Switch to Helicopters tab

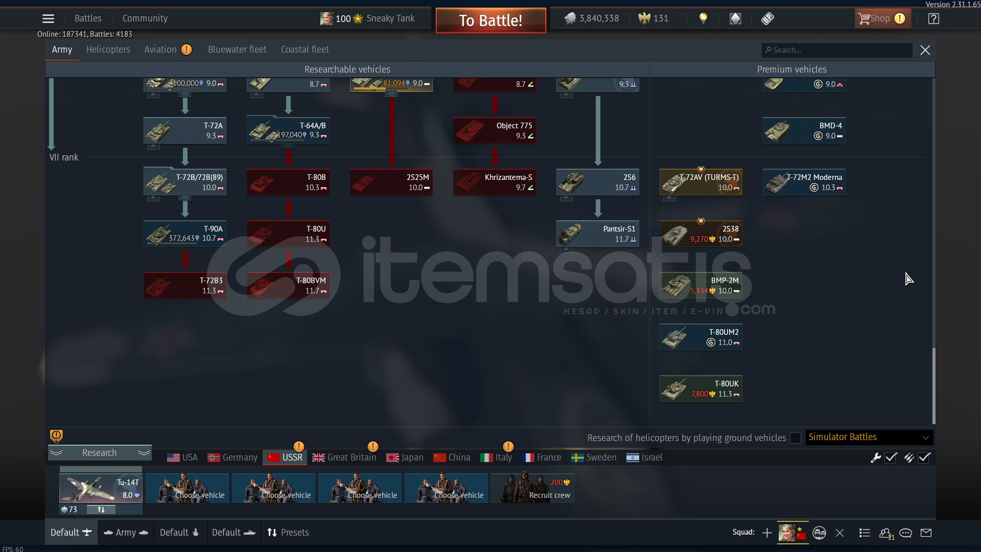108,50
